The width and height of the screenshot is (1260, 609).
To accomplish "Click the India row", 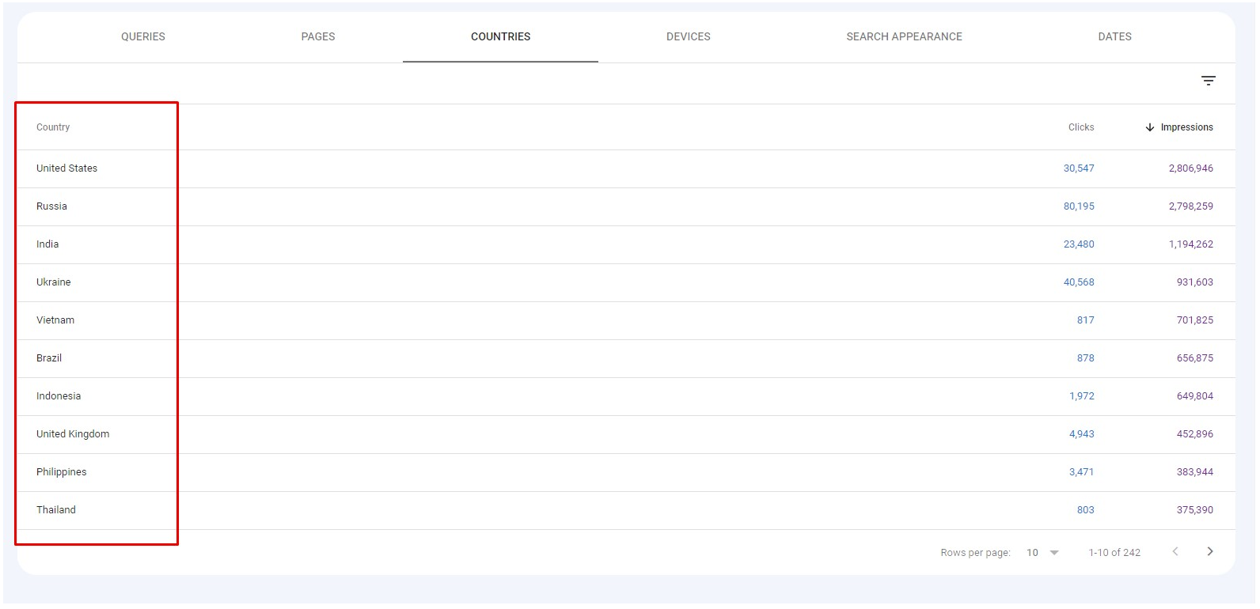I will pyautogui.click(x=47, y=244).
